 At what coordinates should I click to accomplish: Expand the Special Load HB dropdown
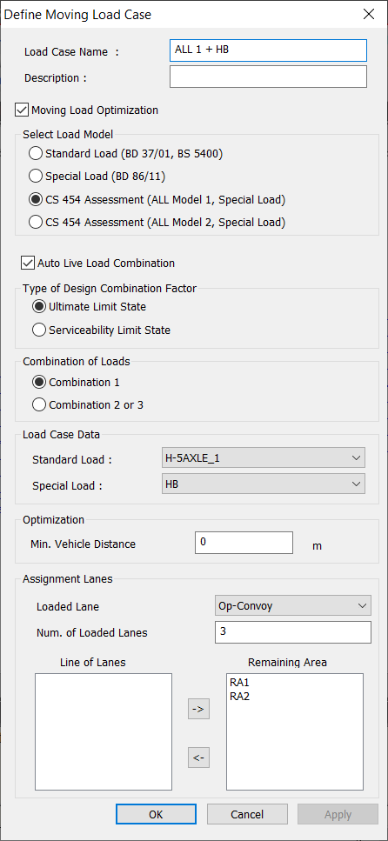(264, 484)
